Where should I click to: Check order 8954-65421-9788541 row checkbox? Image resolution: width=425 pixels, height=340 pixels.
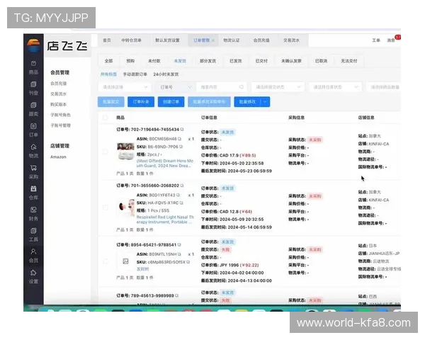(x=106, y=261)
